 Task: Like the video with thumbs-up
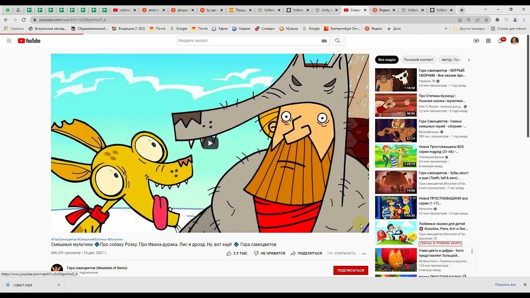(237, 253)
